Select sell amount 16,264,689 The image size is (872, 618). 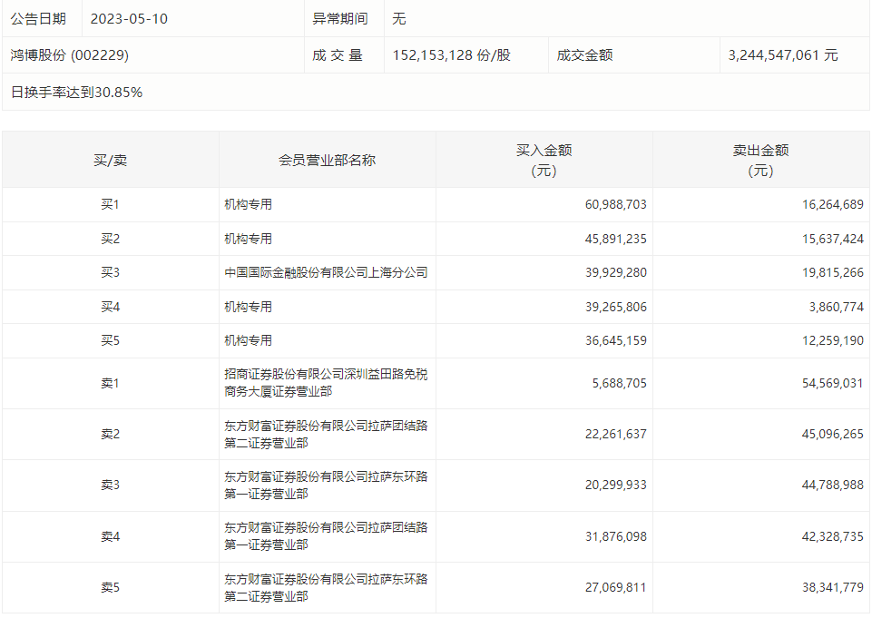click(832, 205)
